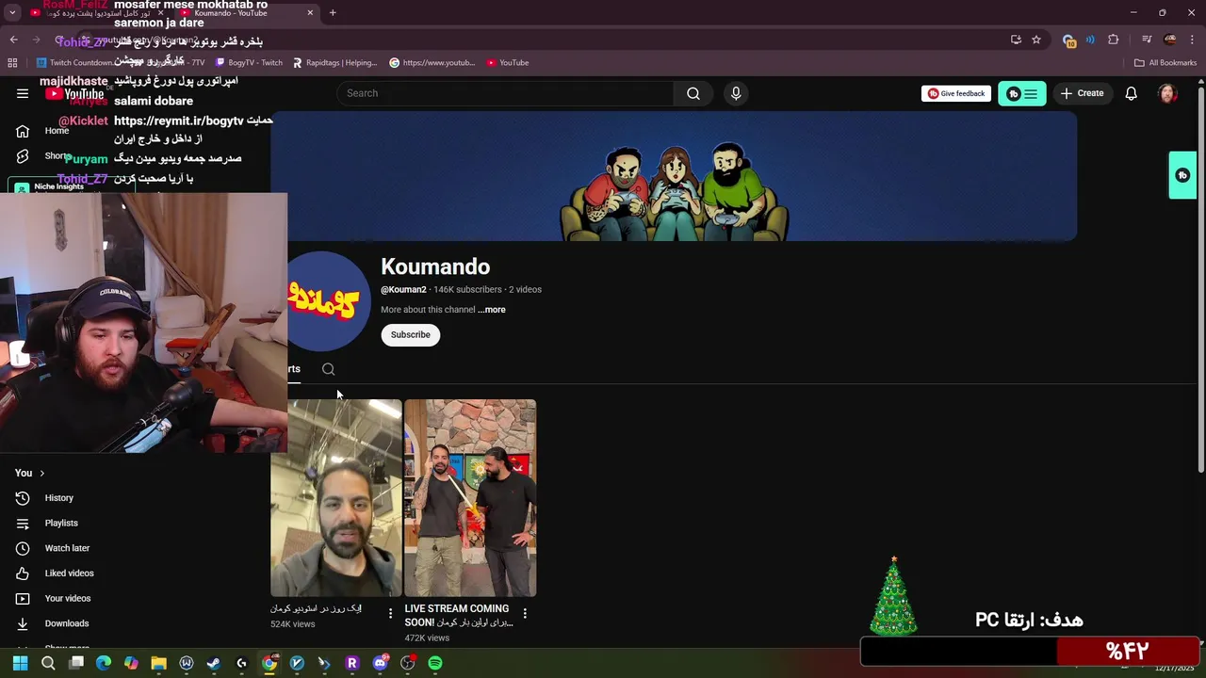Open OBS Studio from the taskbar
The height and width of the screenshot is (678, 1206).
point(407,663)
